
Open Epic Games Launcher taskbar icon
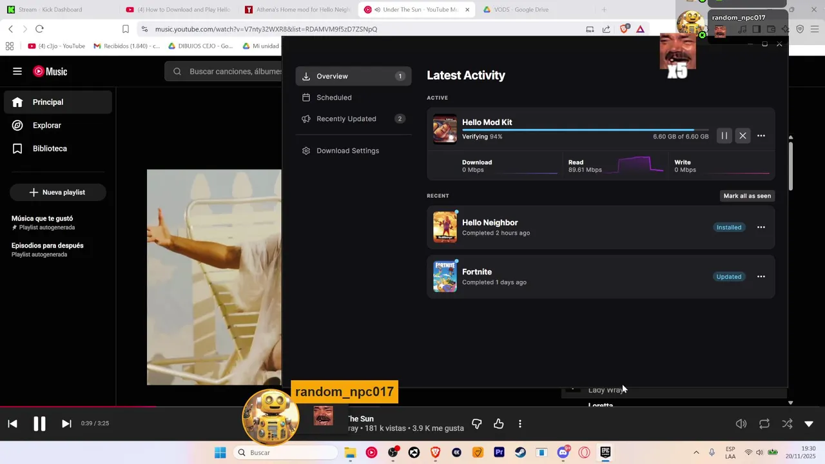[x=605, y=452]
